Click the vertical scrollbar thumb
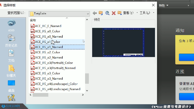194x109 pixels. (87, 78)
